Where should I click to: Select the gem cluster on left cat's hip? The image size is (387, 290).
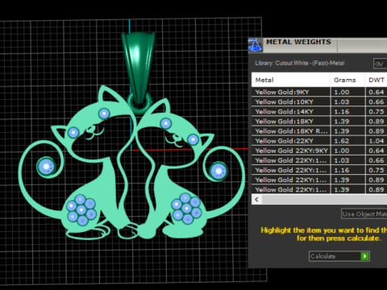coord(81,210)
